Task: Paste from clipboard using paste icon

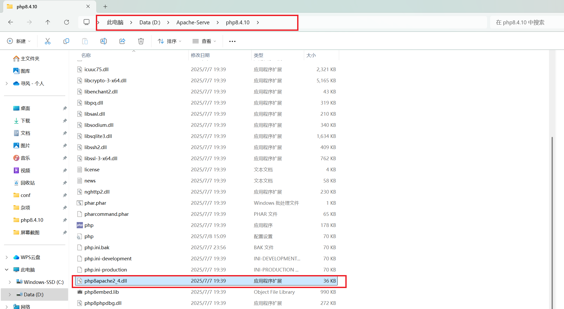Action: coord(85,41)
